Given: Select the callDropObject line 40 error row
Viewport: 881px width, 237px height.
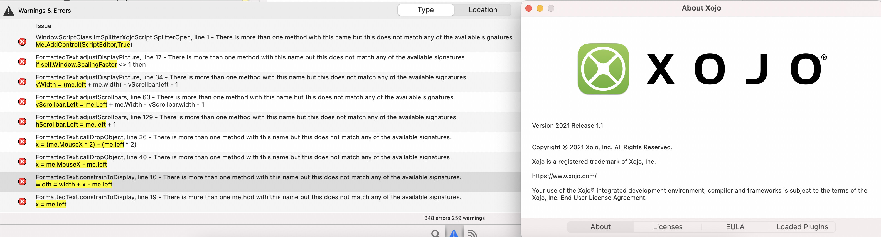Looking at the screenshot, I should click(243, 161).
